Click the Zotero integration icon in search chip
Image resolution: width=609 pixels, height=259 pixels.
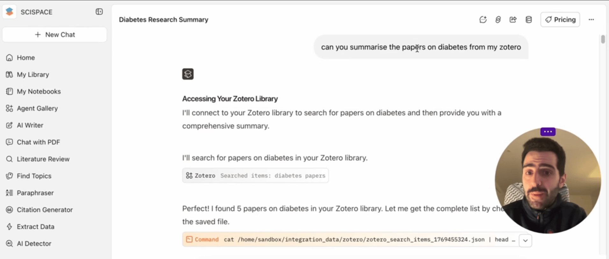pos(189,176)
